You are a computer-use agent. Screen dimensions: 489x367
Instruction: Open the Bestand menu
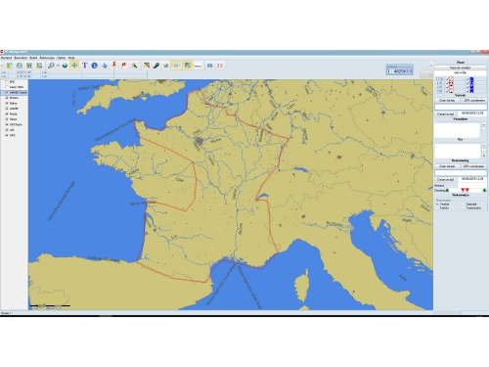pos(6,58)
